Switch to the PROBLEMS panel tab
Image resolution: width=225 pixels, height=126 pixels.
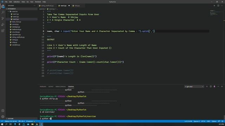pos(43,86)
